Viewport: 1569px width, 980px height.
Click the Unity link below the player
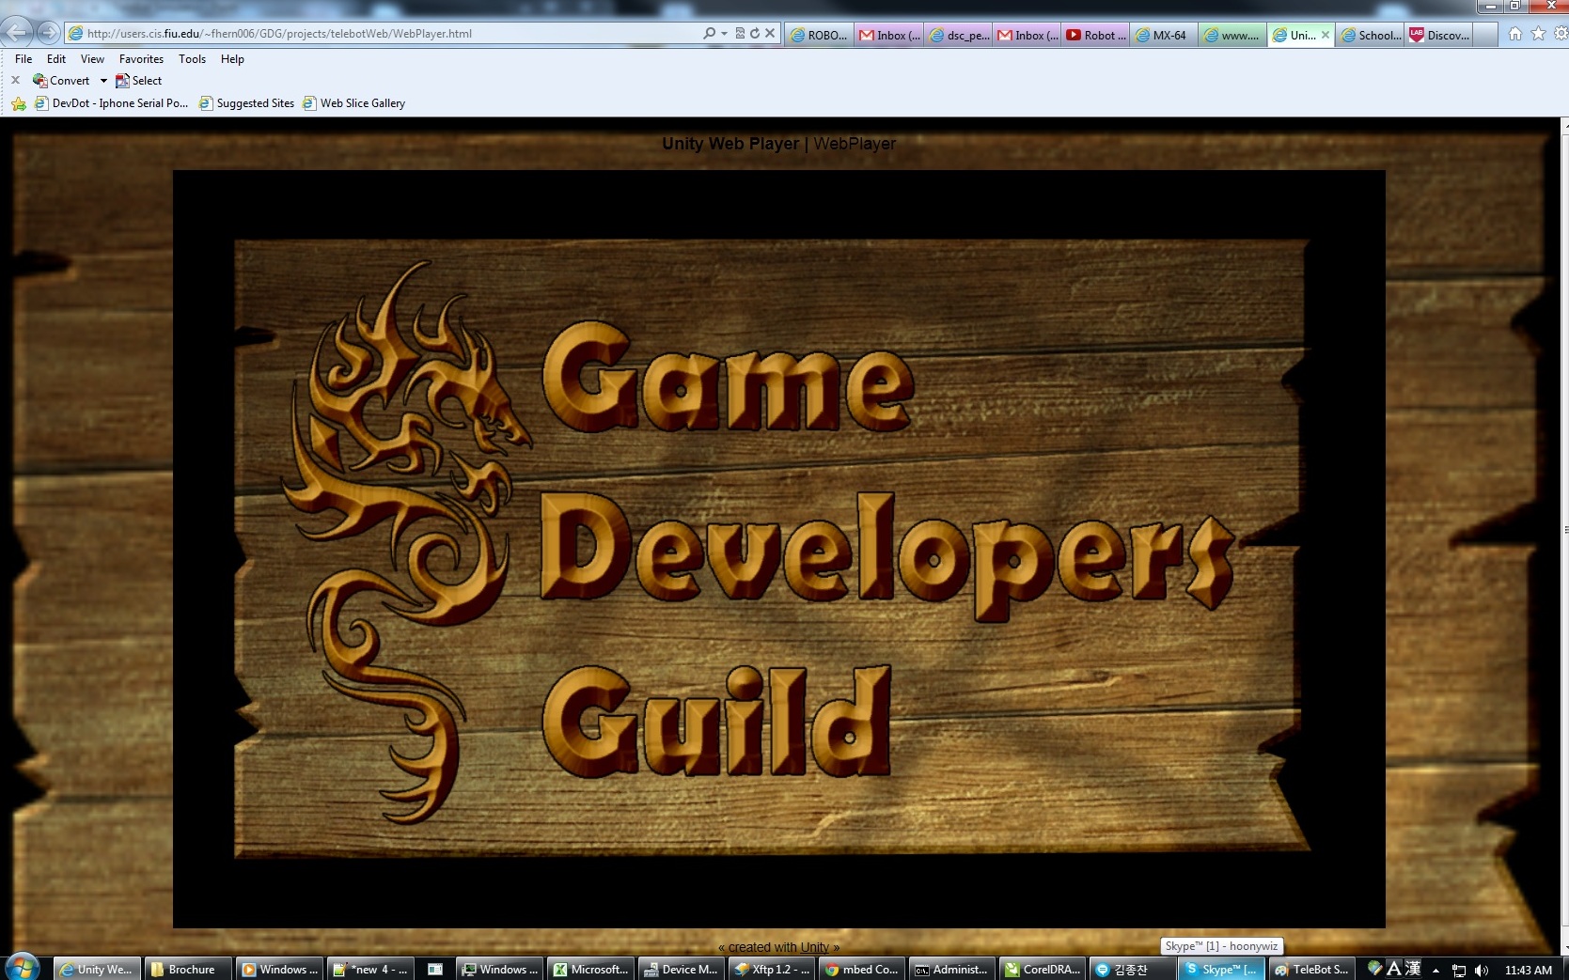click(814, 947)
